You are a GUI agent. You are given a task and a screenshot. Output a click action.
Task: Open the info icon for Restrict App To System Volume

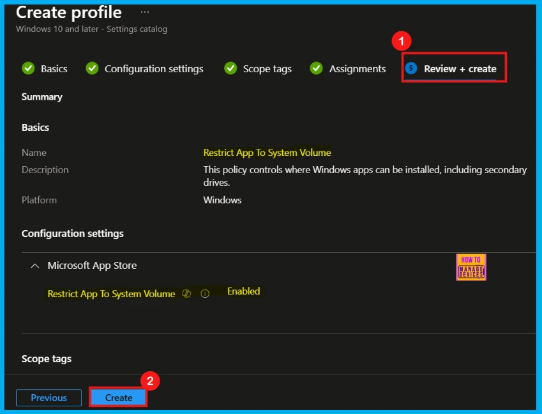pyautogui.click(x=205, y=294)
